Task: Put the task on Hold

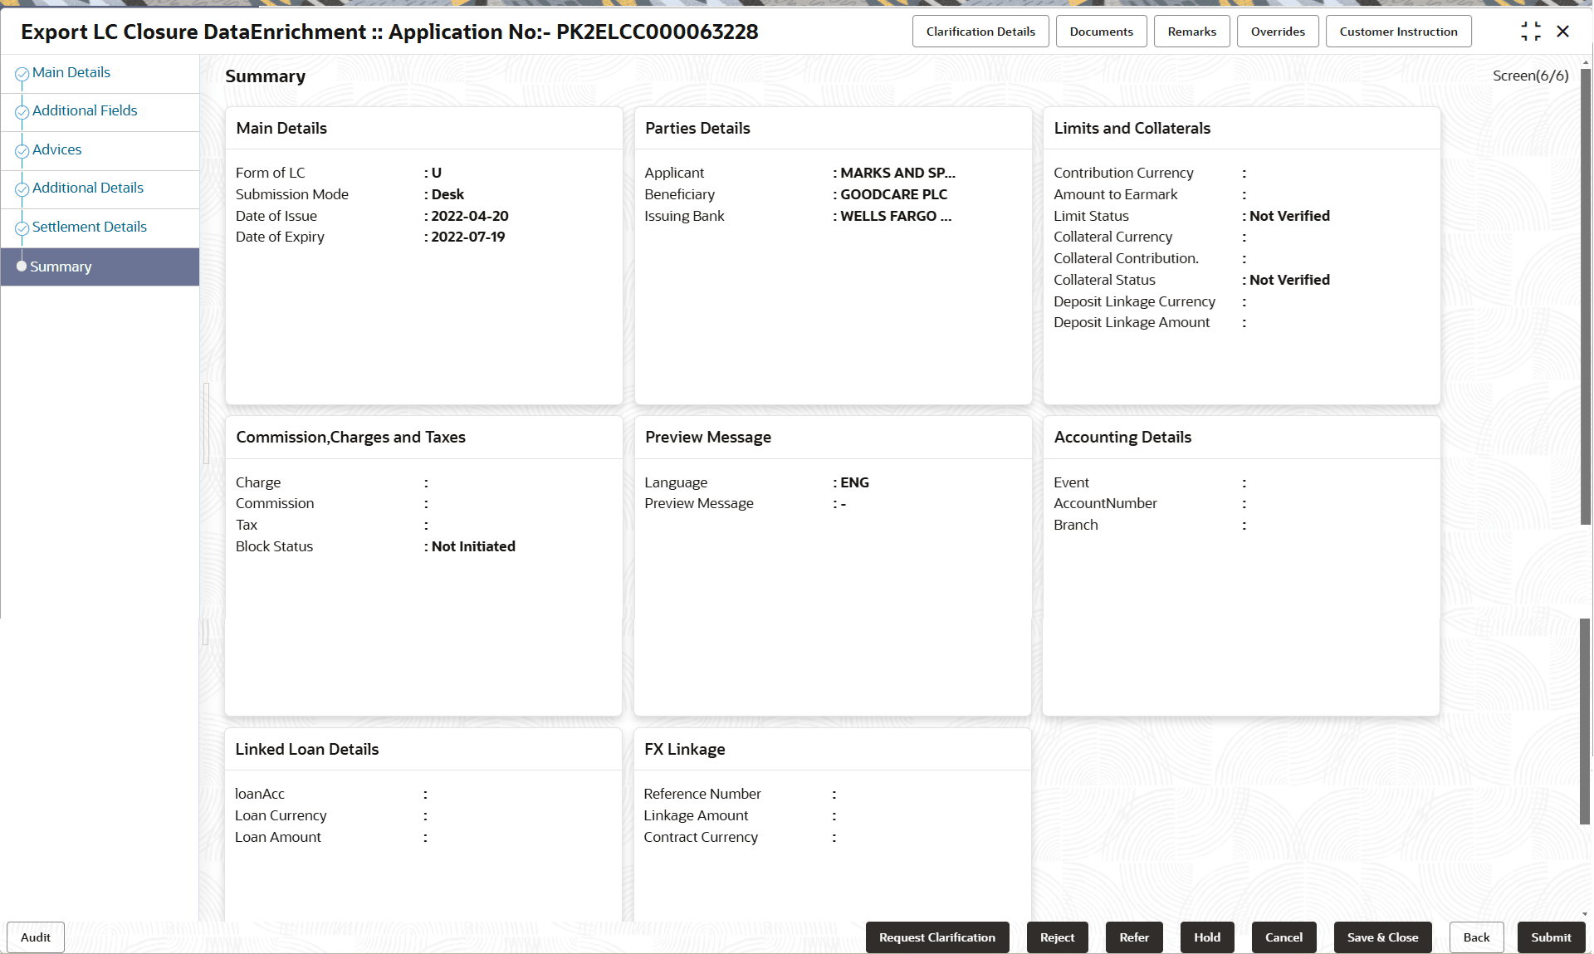Action: click(1206, 937)
